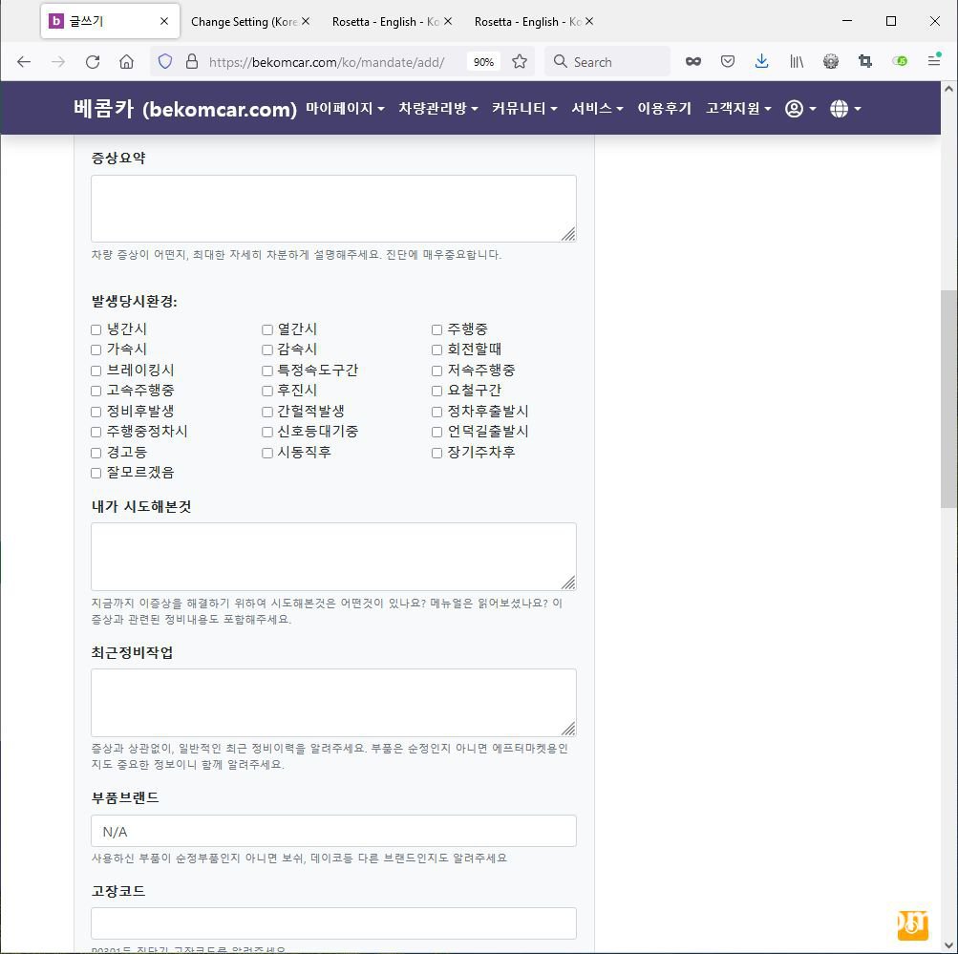Image resolution: width=958 pixels, height=954 pixels.
Task: Open the gear extension icon
Action: pos(830,61)
